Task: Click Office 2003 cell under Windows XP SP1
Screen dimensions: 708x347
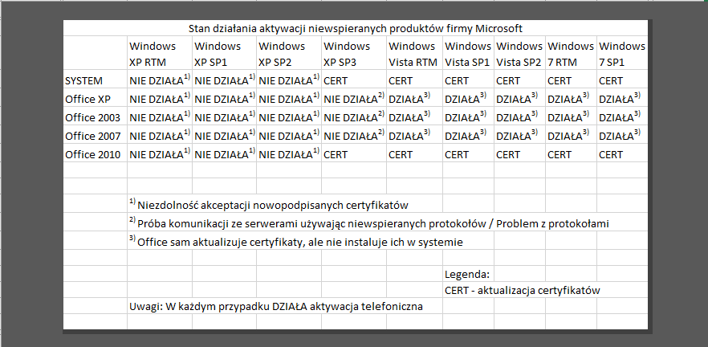Action: (x=225, y=117)
